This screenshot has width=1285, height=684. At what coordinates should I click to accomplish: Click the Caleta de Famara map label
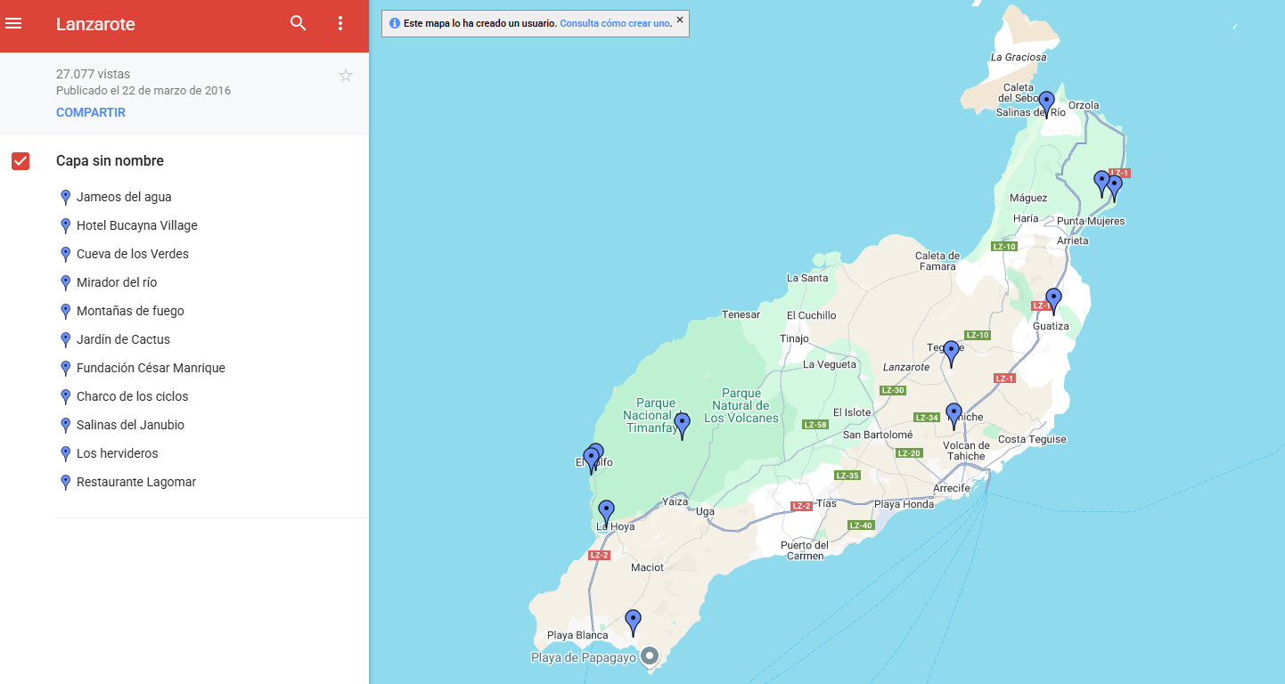pyautogui.click(x=937, y=261)
